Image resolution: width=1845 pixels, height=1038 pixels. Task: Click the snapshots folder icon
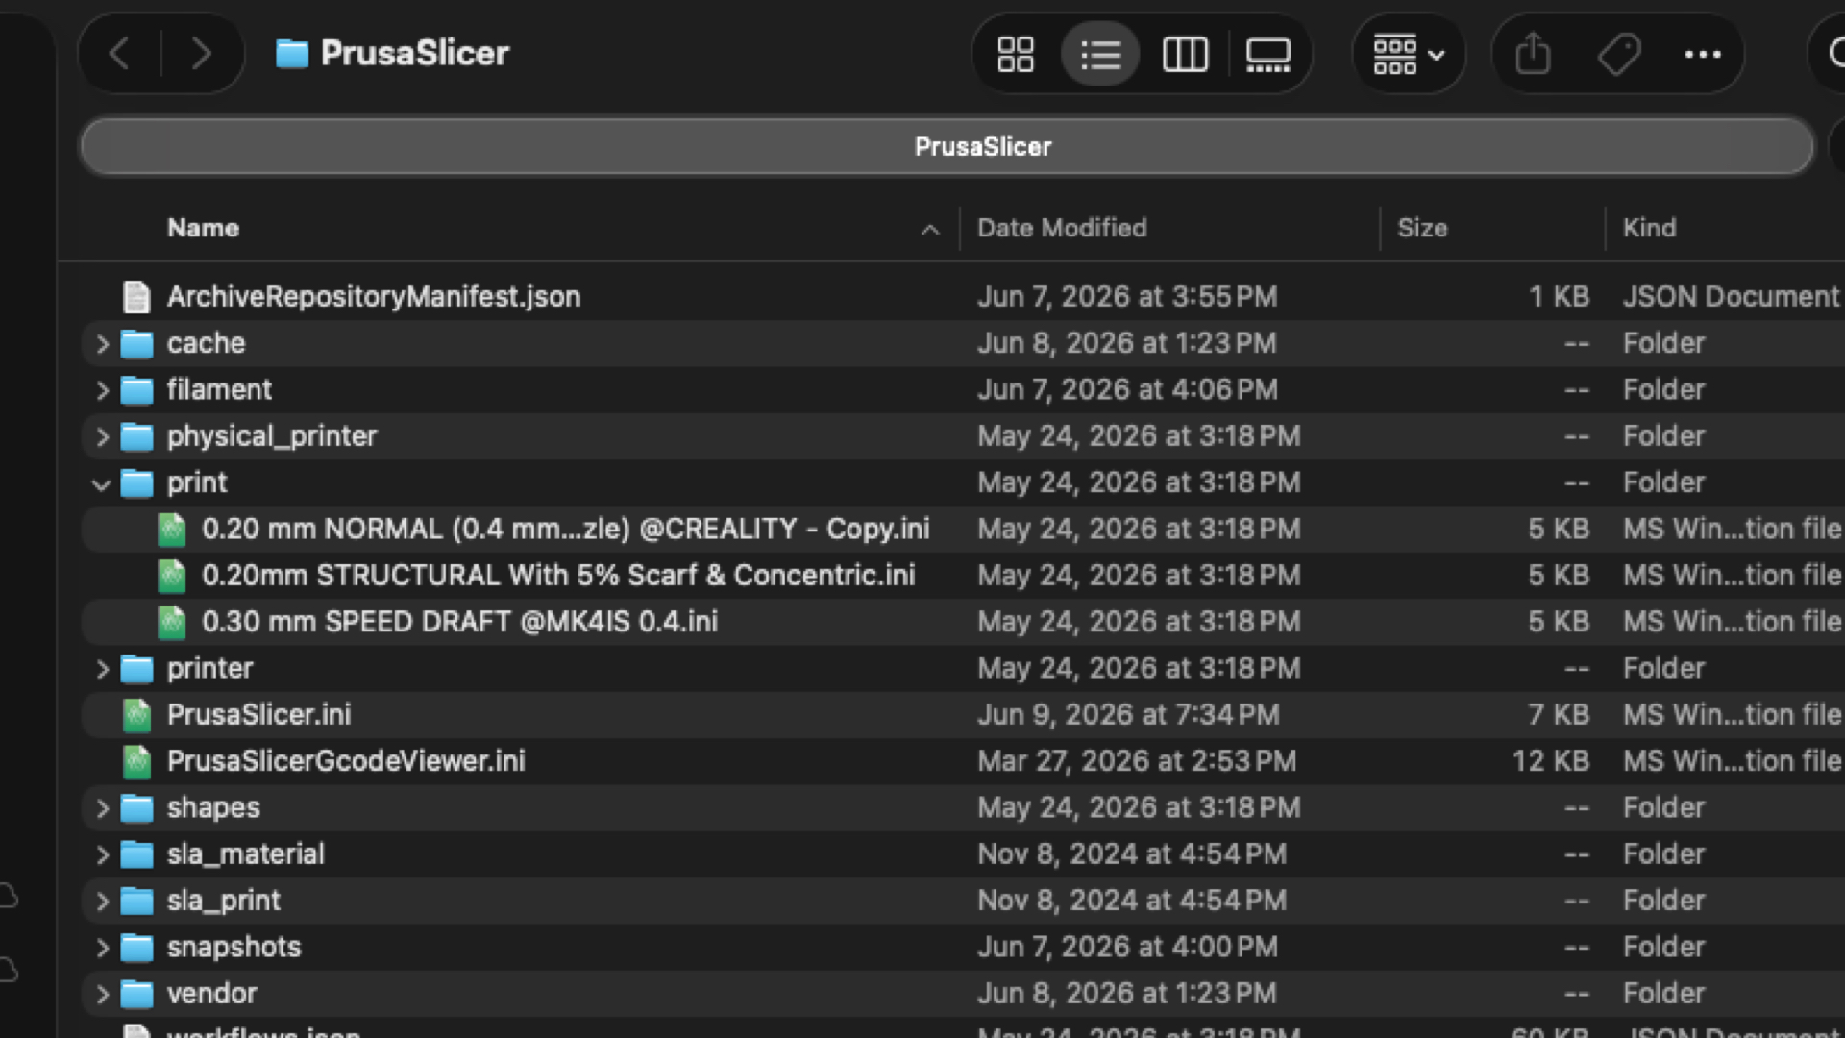[x=136, y=947]
